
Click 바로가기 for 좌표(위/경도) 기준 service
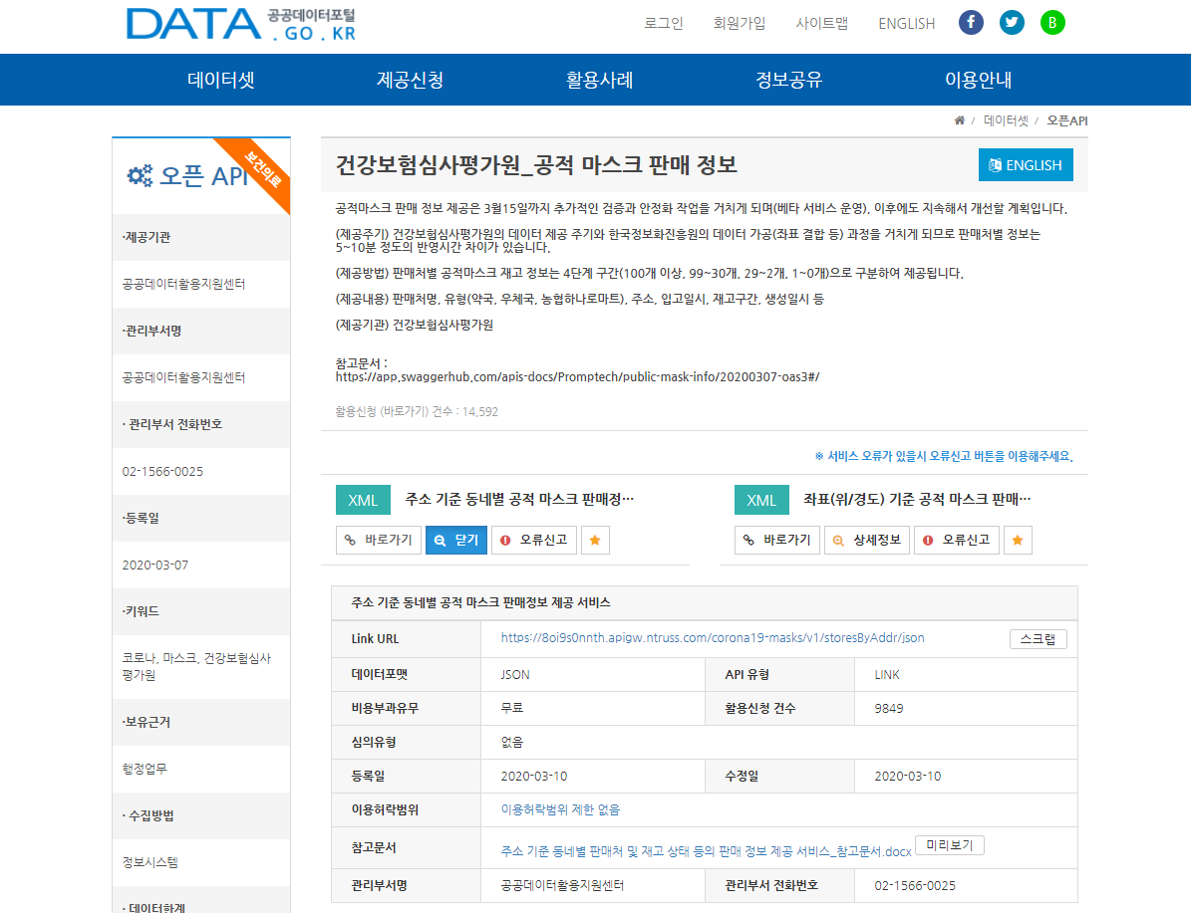(x=777, y=541)
